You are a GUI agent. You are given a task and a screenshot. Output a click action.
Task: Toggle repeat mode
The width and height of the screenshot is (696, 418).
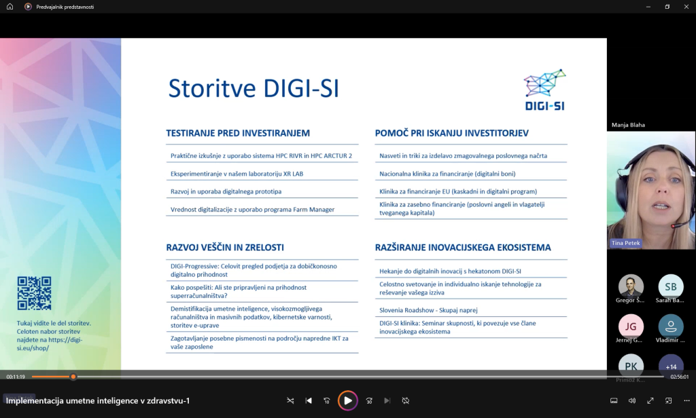(405, 401)
